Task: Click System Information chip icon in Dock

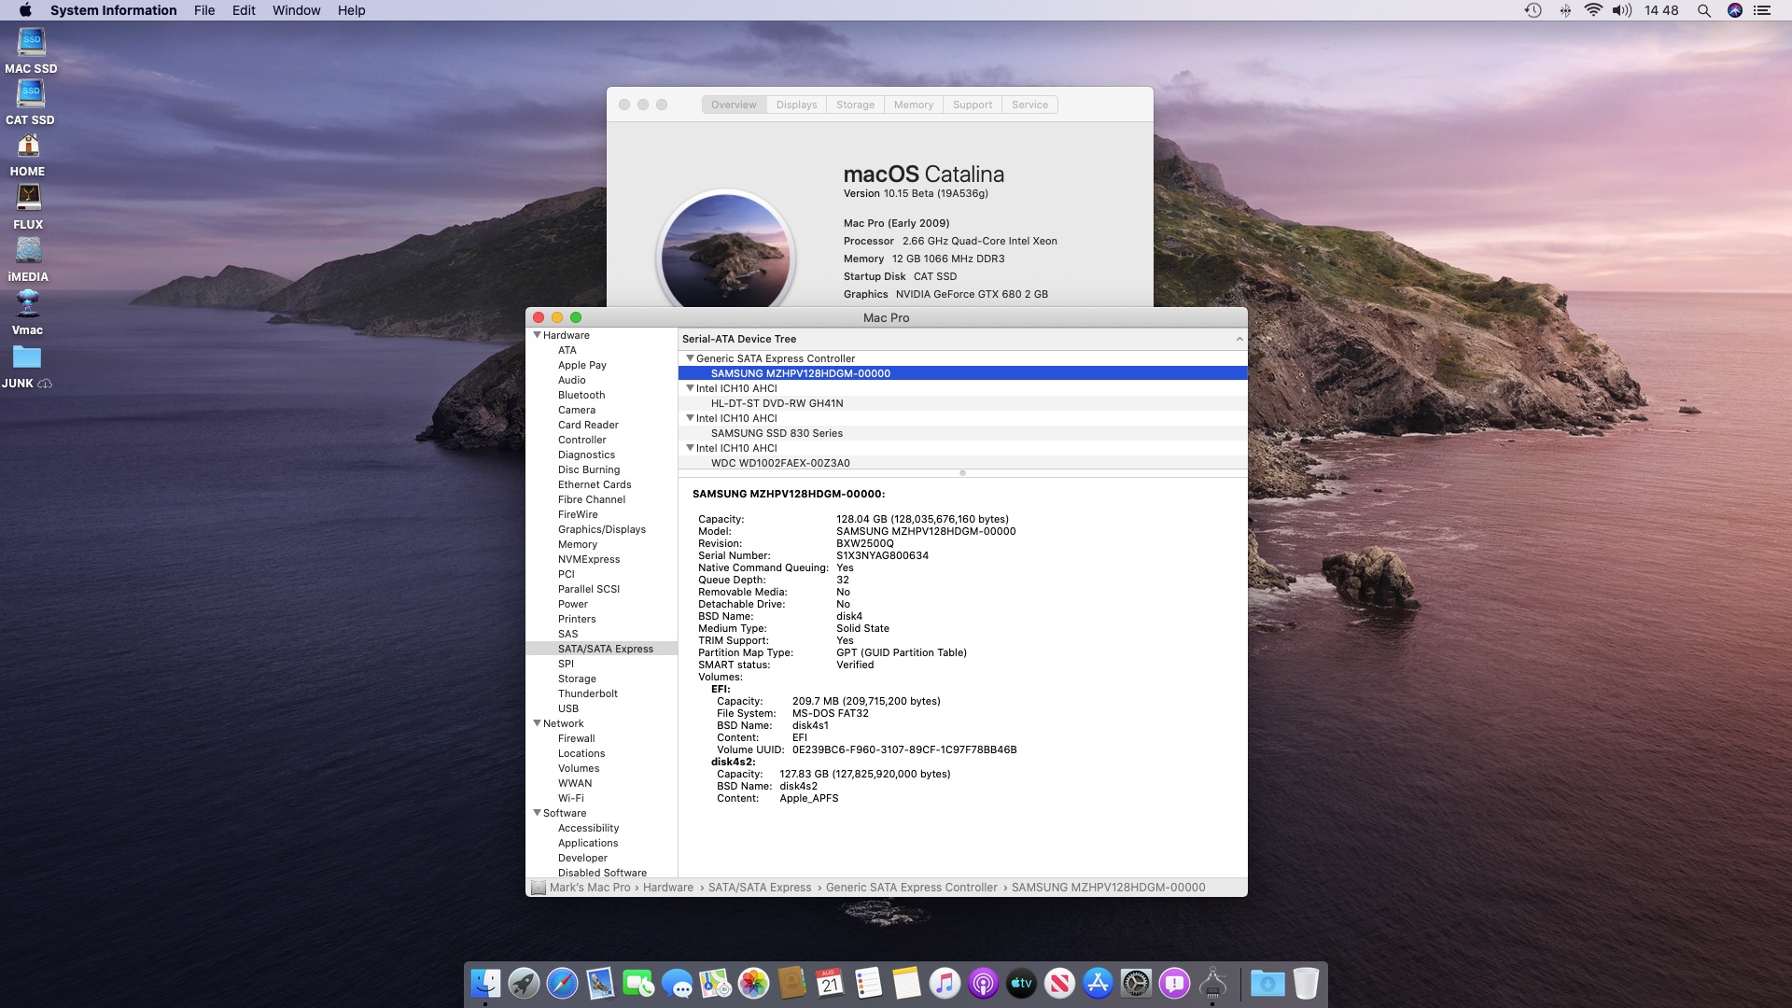Action: click(x=1212, y=984)
